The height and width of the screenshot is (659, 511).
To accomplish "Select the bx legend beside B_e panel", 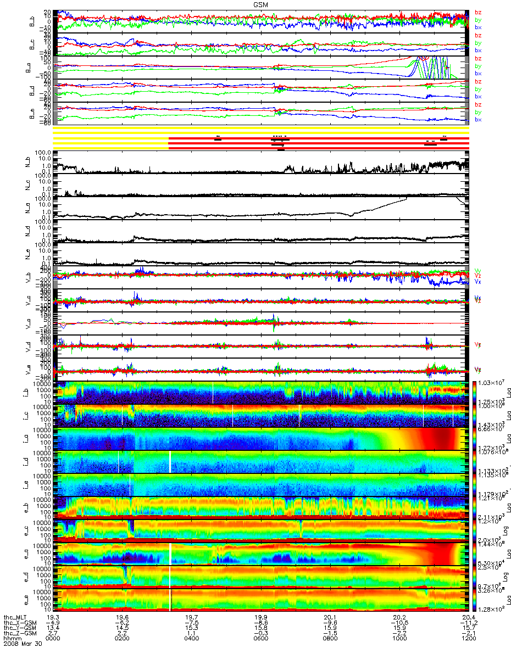I will point(479,120).
